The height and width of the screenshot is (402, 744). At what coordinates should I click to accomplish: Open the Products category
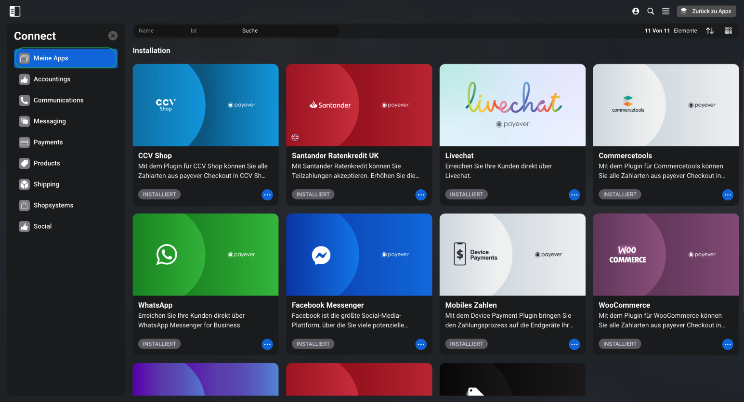[x=66, y=163]
